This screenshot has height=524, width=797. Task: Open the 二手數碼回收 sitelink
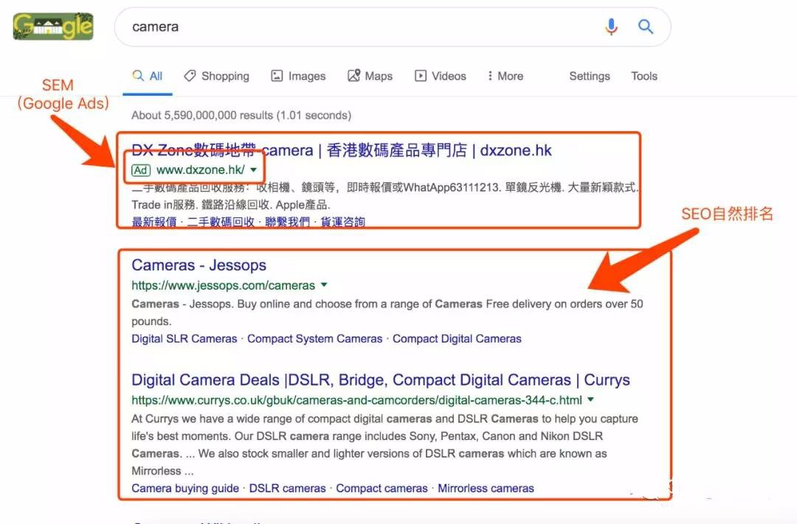(x=221, y=222)
